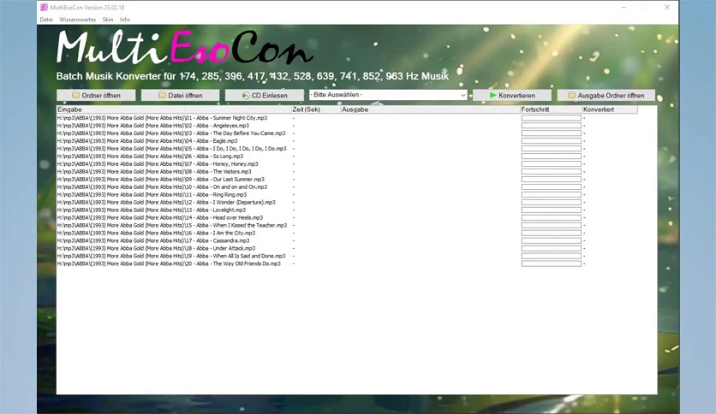Click folder icon on Ausgabe Ordner öffnen
This screenshot has height=414, width=716.
coord(572,95)
